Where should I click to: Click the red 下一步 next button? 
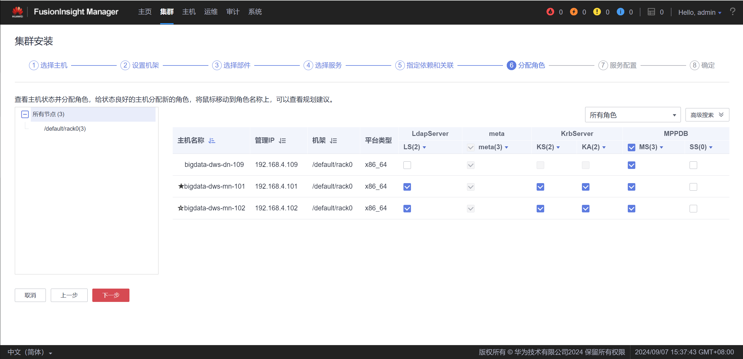111,295
